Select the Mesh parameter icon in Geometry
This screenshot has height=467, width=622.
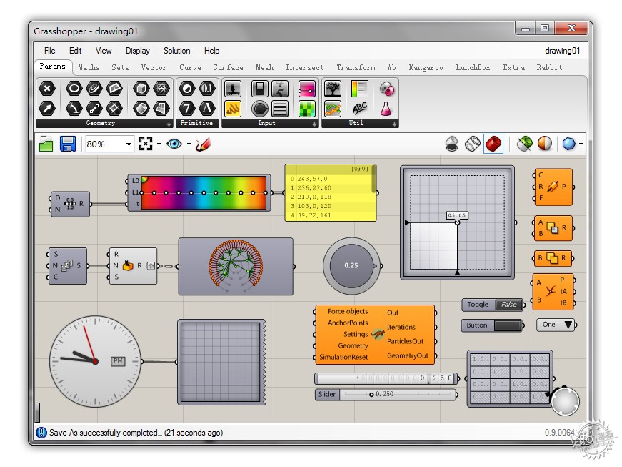161,88
